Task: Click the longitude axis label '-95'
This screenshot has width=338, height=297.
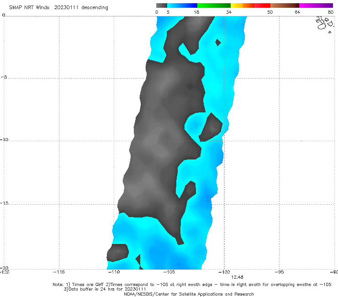Action: pyautogui.click(x=280, y=272)
